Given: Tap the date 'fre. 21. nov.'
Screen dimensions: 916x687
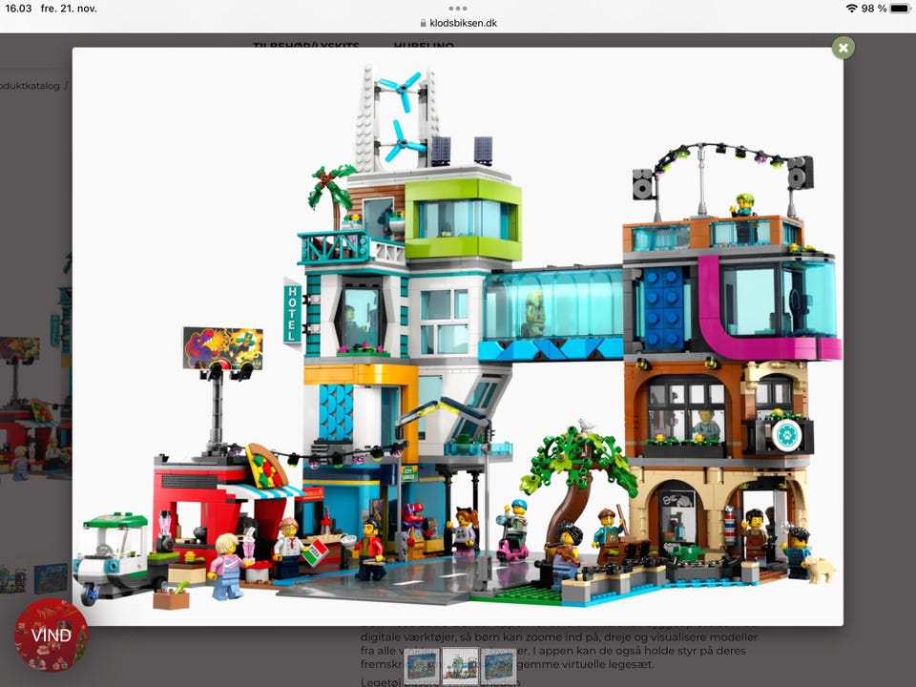Looking at the screenshot, I should pyautogui.click(x=69, y=9).
